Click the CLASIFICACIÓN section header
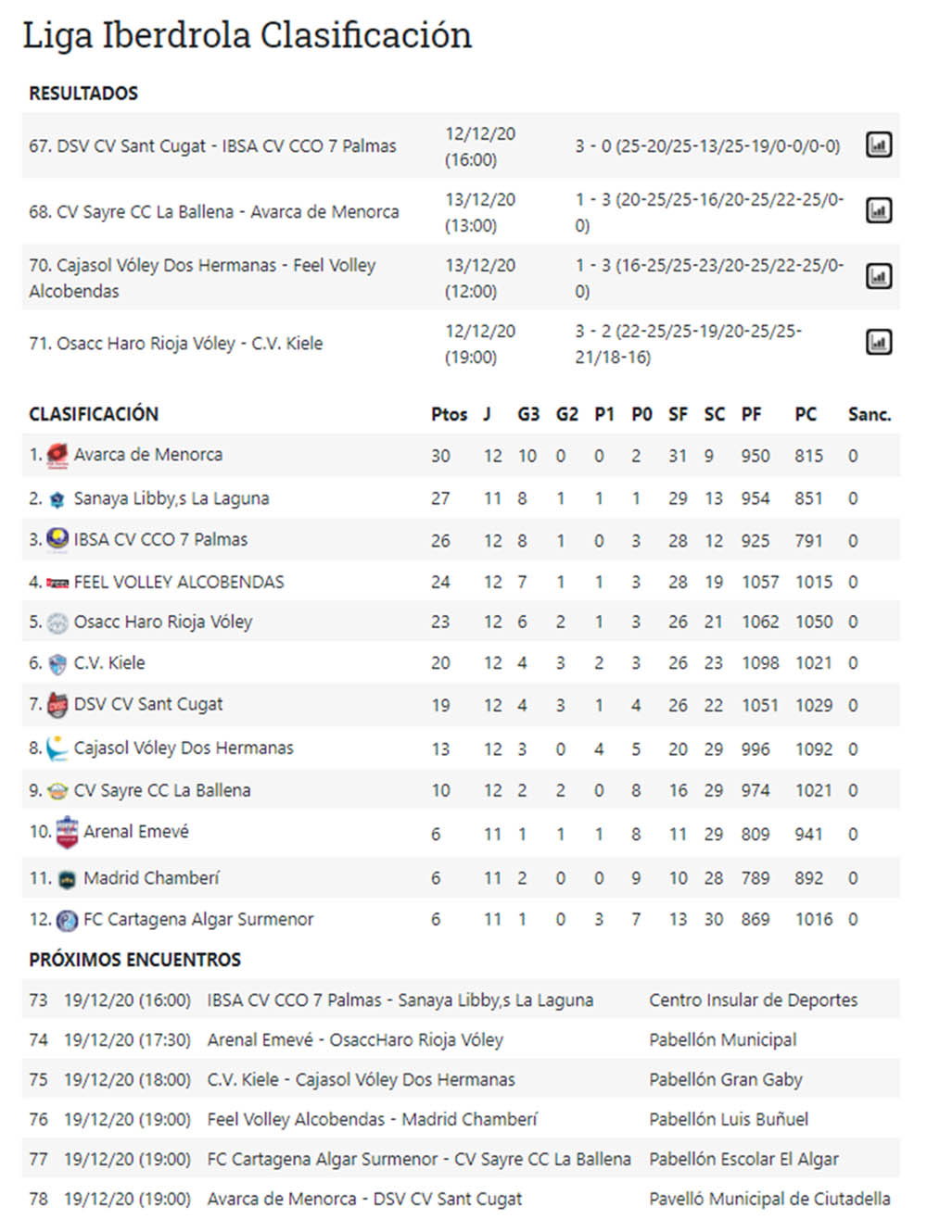Viewport: 927px width, 1220px height. (95, 414)
